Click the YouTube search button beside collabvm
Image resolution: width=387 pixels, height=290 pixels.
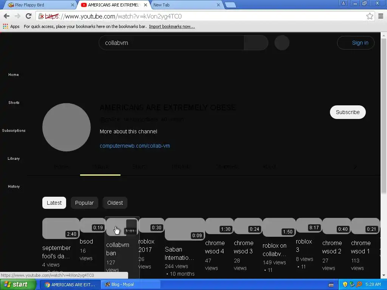tap(256, 43)
